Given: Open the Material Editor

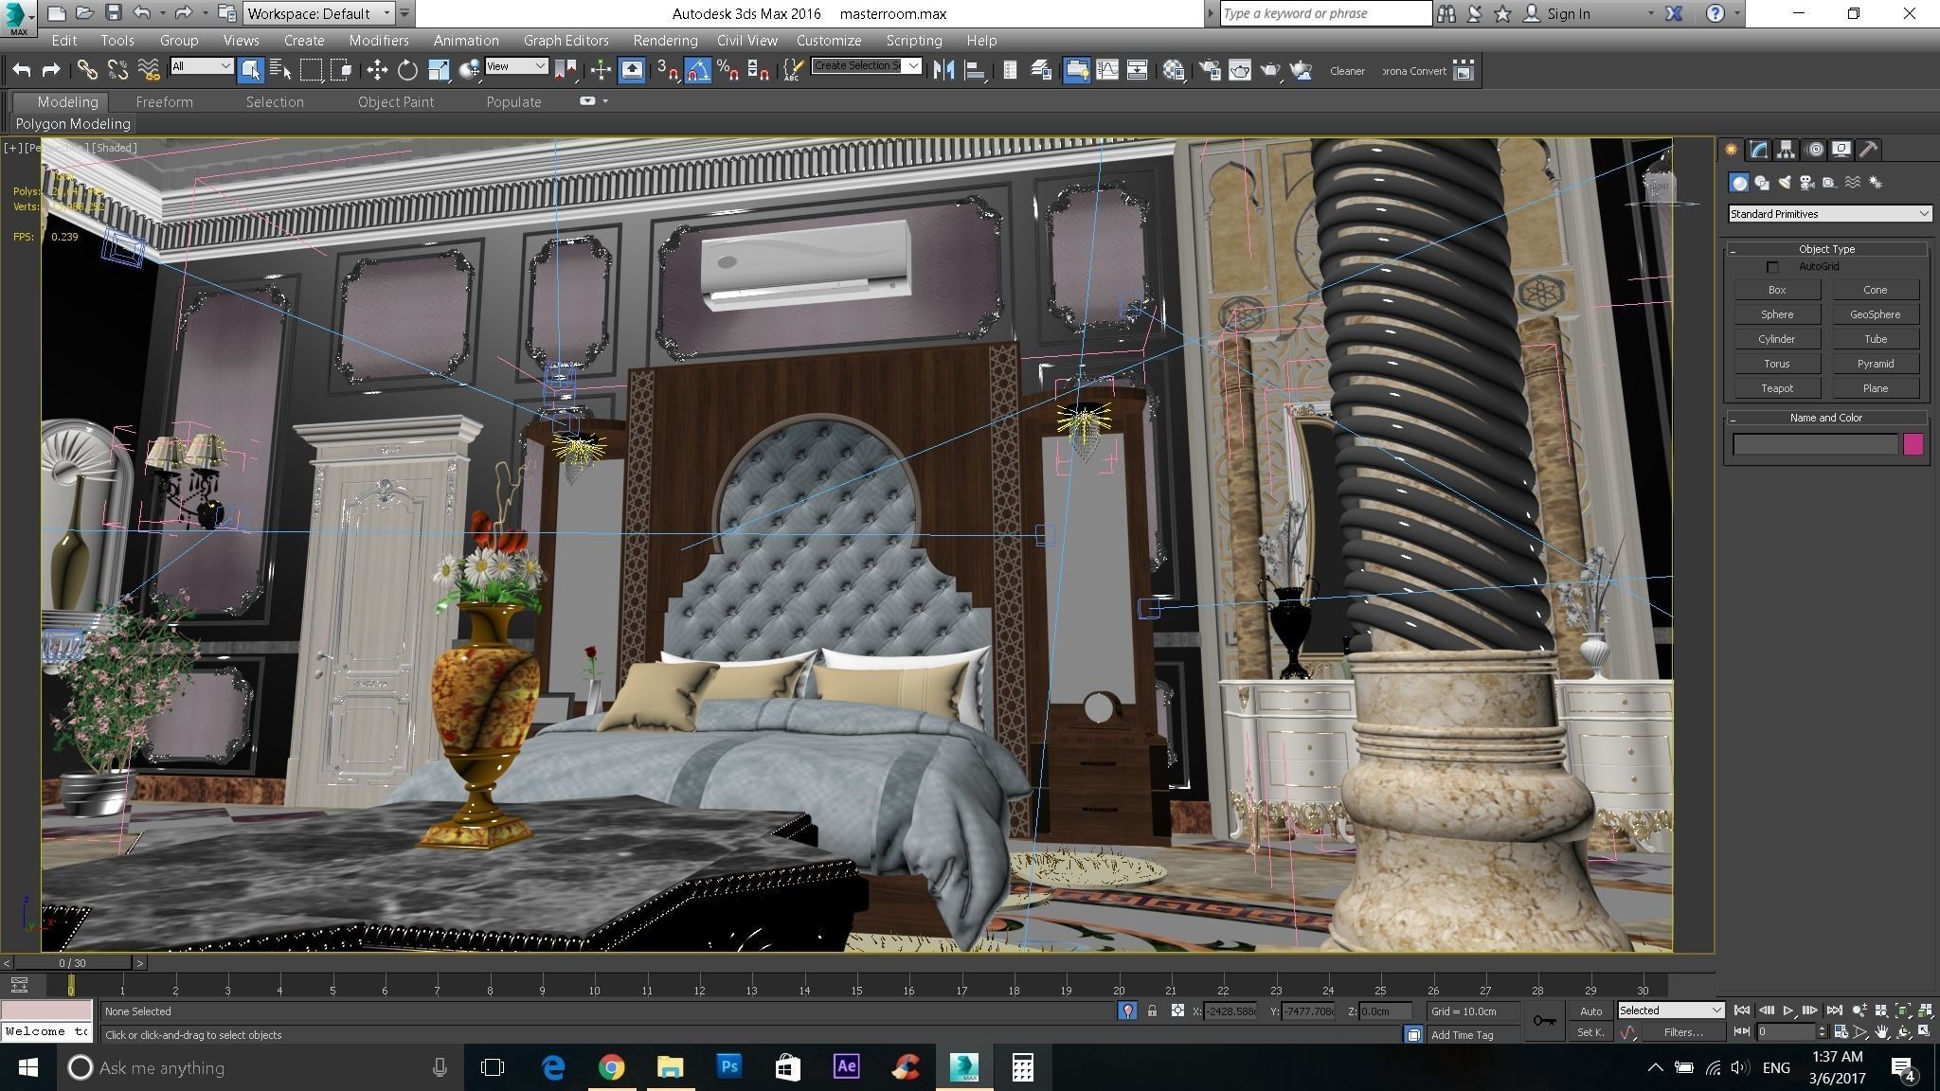Looking at the screenshot, I should click(1174, 70).
